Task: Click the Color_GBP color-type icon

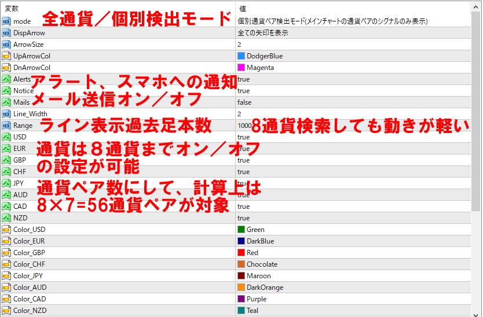Action: (6, 253)
